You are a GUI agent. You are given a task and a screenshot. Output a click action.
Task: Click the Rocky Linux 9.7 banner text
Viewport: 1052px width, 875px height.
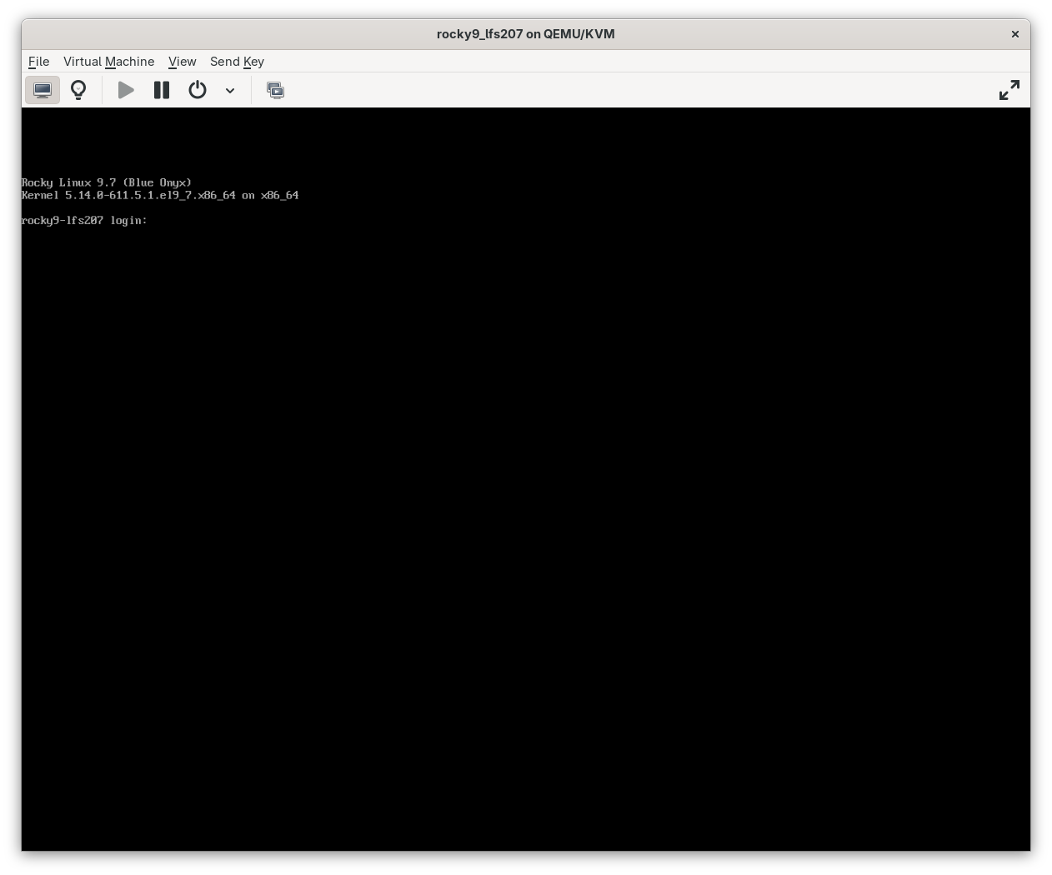106,182
